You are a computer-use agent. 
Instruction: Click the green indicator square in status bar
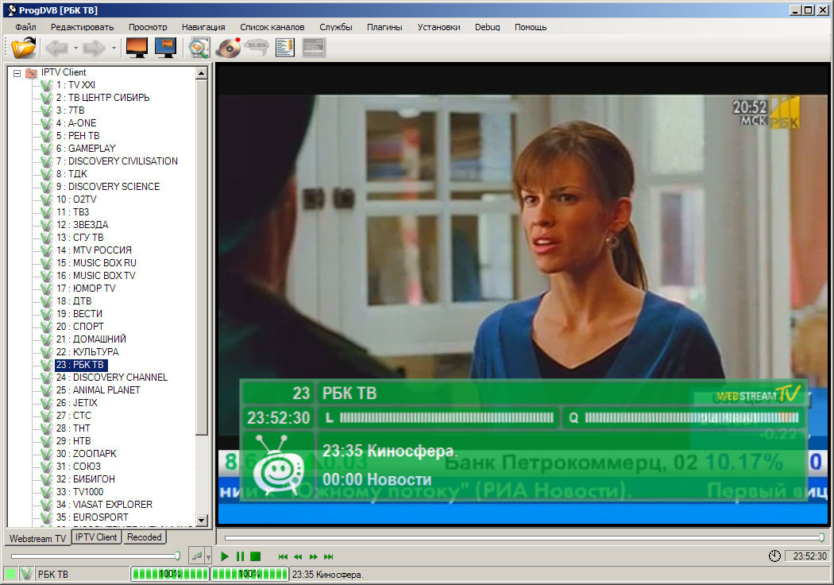pos(10,574)
